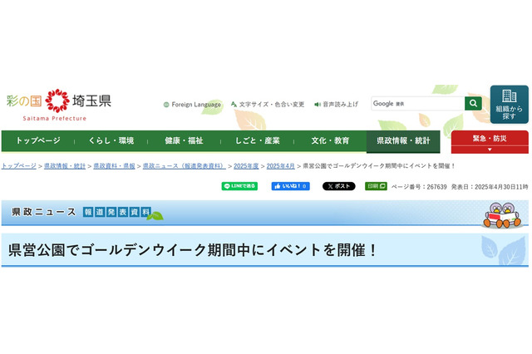Click the mascot birds banner image
This screenshot has width=532, height=354.
[503, 214]
